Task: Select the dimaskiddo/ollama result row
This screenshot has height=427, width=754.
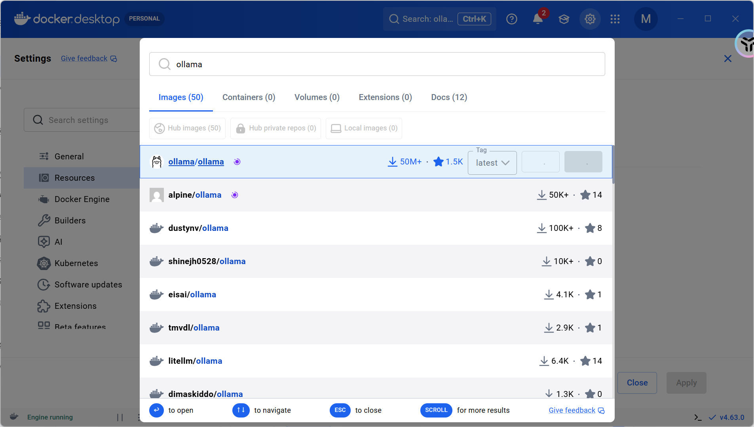Action: [376, 388]
